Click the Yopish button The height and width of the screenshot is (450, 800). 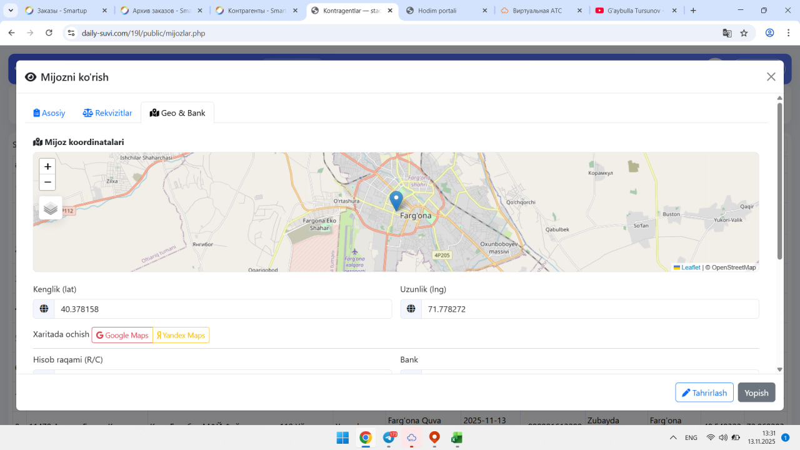click(756, 392)
